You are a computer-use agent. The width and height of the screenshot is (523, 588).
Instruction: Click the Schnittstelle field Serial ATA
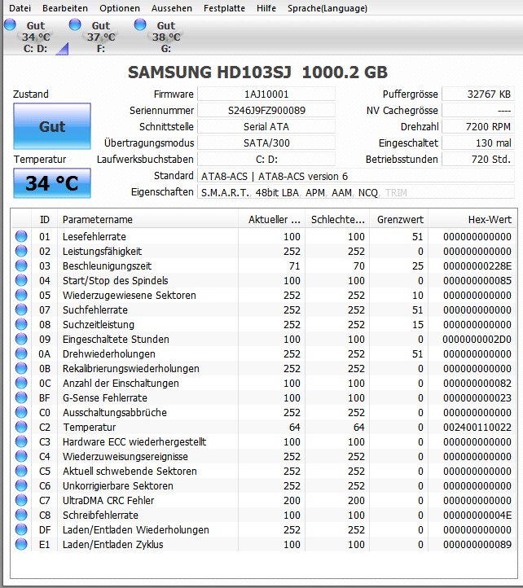pyautogui.click(x=266, y=127)
